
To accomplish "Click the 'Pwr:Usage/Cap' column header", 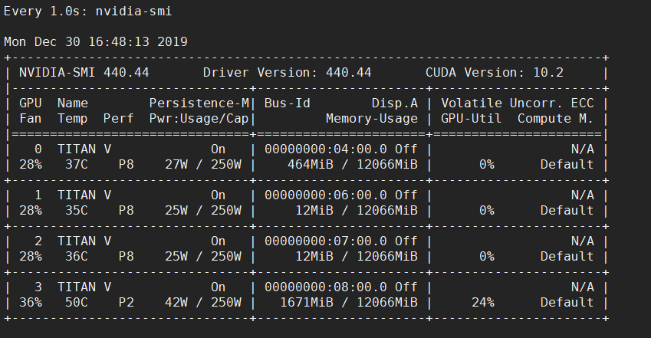I will coord(199,119).
